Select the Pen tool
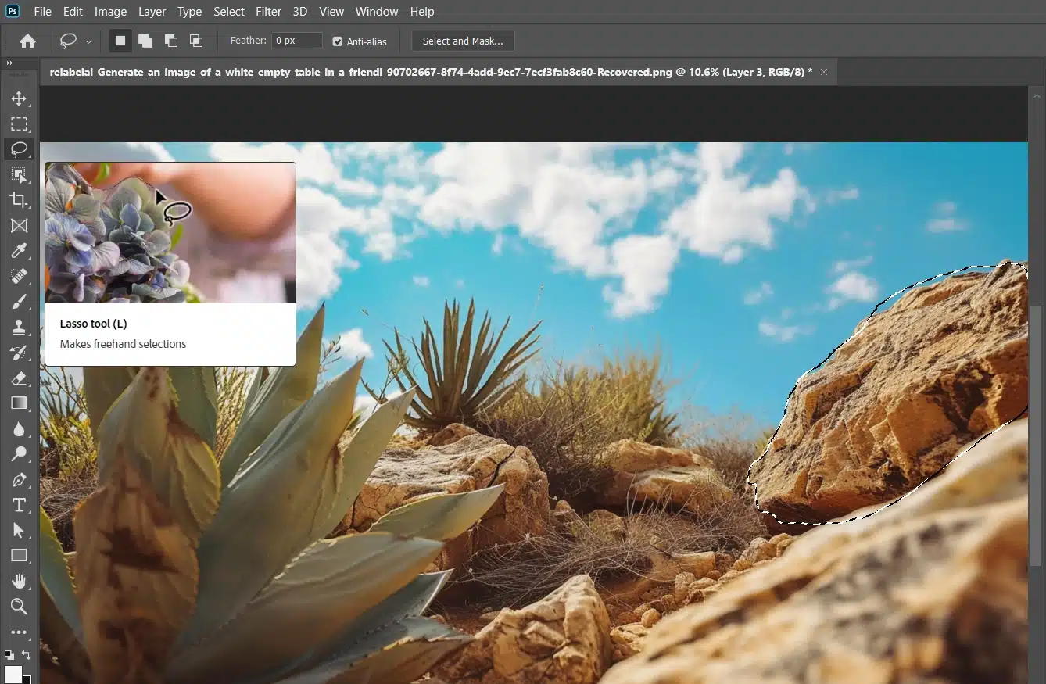 click(19, 479)
